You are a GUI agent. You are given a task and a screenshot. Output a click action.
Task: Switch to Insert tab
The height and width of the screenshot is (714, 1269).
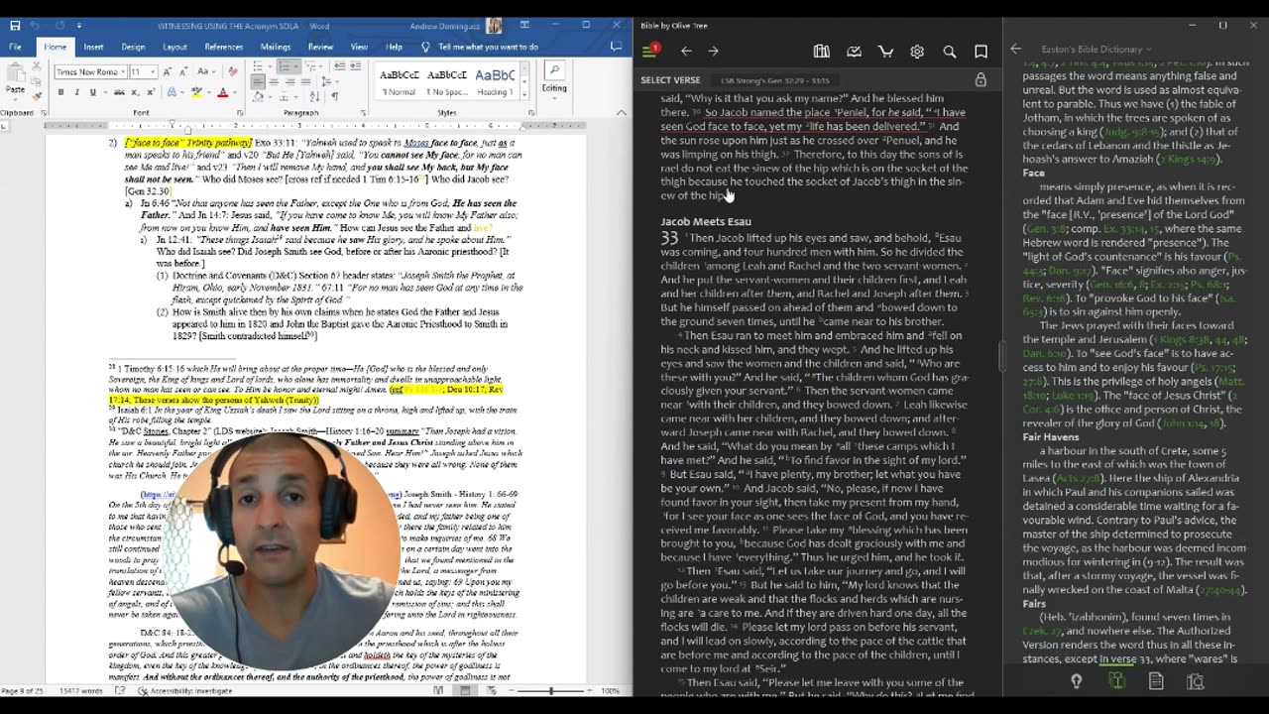tap(93, 47)
